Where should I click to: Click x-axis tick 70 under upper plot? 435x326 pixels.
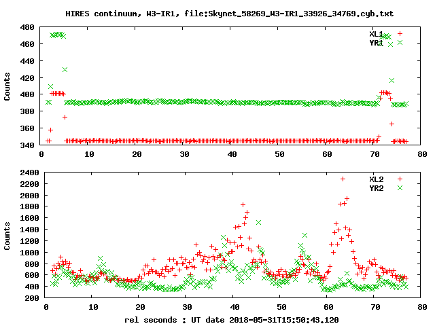[x=375, y=154]
